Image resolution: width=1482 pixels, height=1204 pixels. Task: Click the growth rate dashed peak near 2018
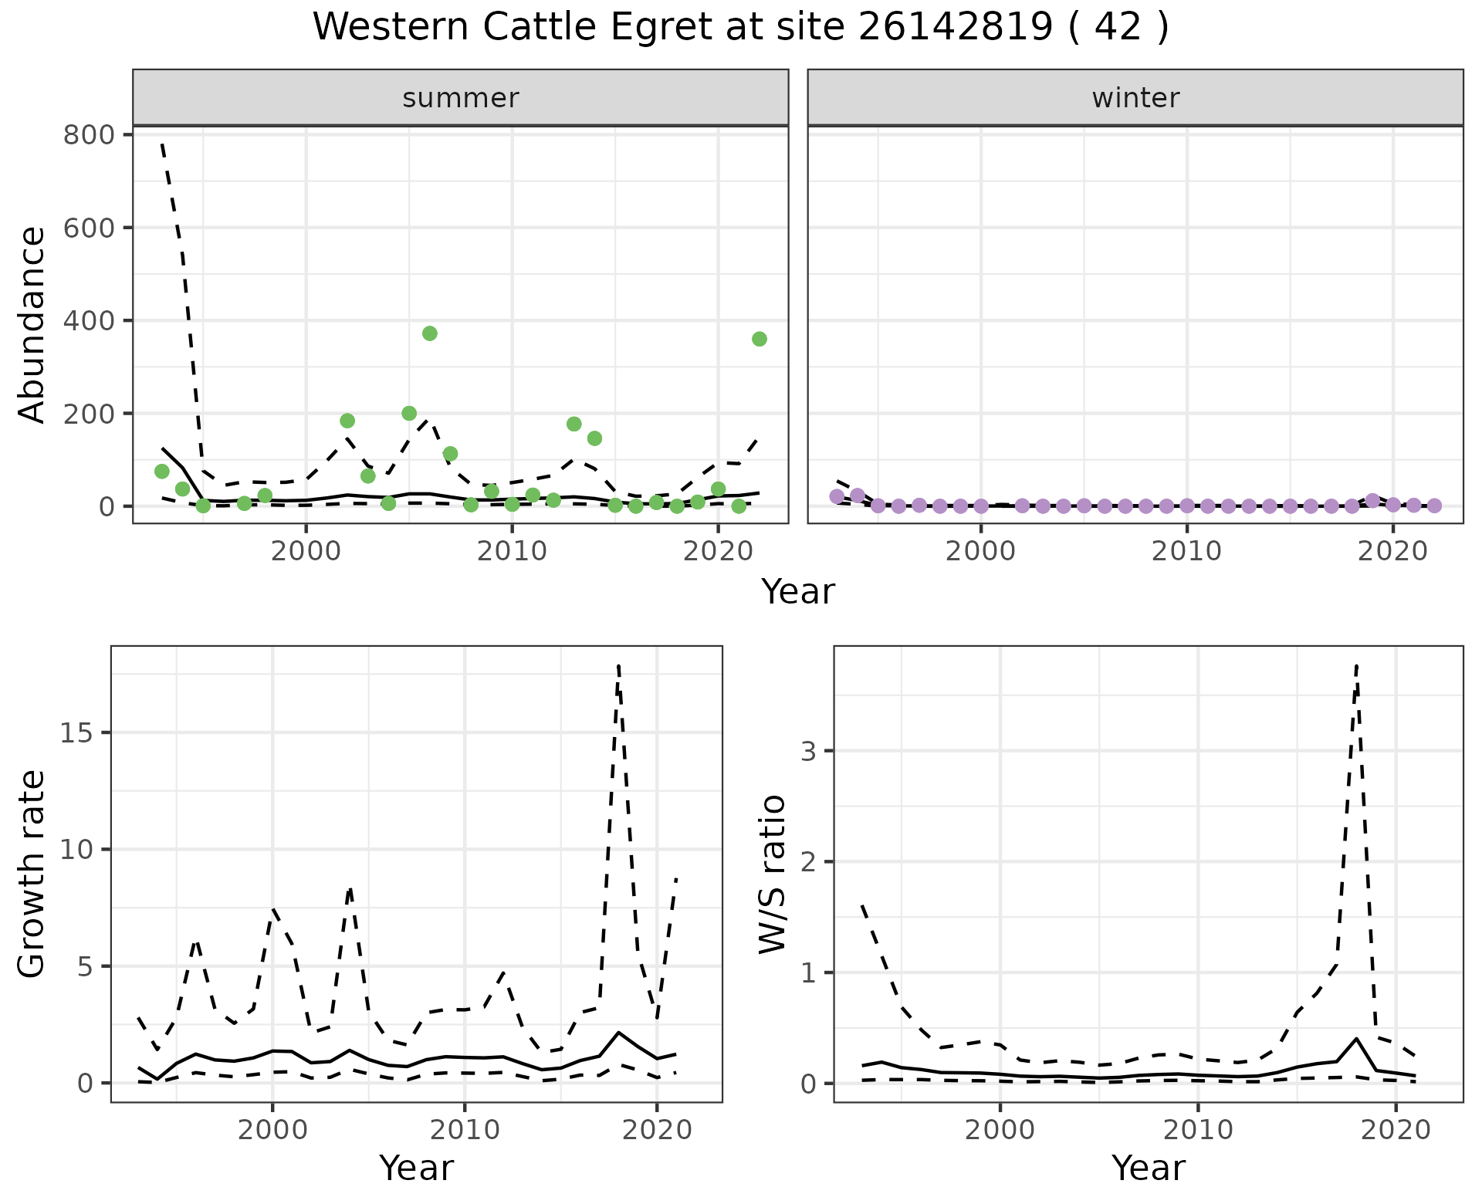click(x=619, y=667)
